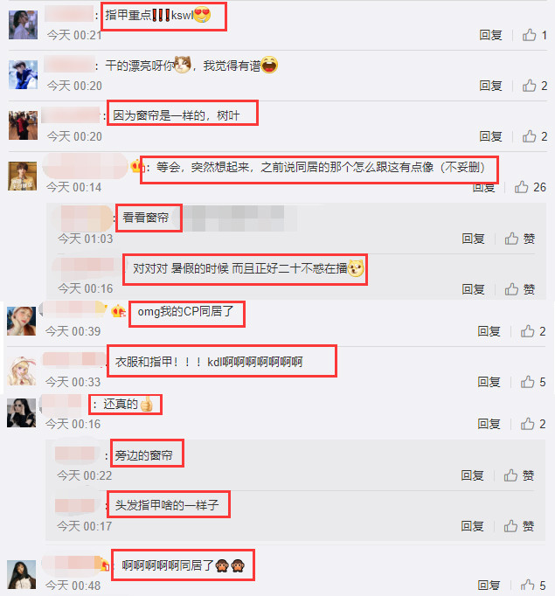Open avatar of the 00:33 anime-girl commenter
The height and width of the screenshot is (596, 555).
tap(22, 371)
